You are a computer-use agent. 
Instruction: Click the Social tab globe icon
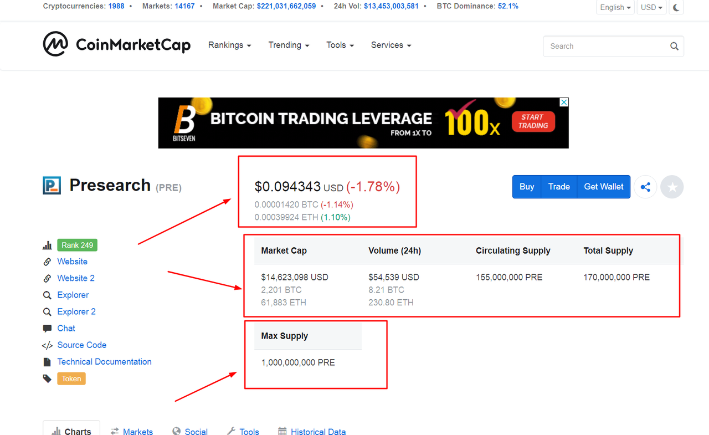(177, 431)
